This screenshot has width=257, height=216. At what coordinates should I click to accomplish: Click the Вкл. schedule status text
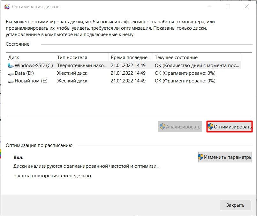[x=19, y=158]
